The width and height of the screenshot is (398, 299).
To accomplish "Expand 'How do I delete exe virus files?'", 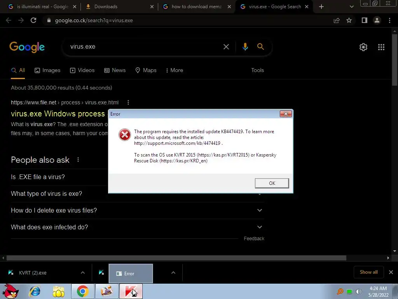I will 138,211.
